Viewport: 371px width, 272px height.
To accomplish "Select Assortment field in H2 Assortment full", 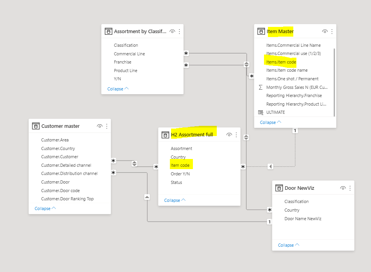I will click(x=182, y=148).
